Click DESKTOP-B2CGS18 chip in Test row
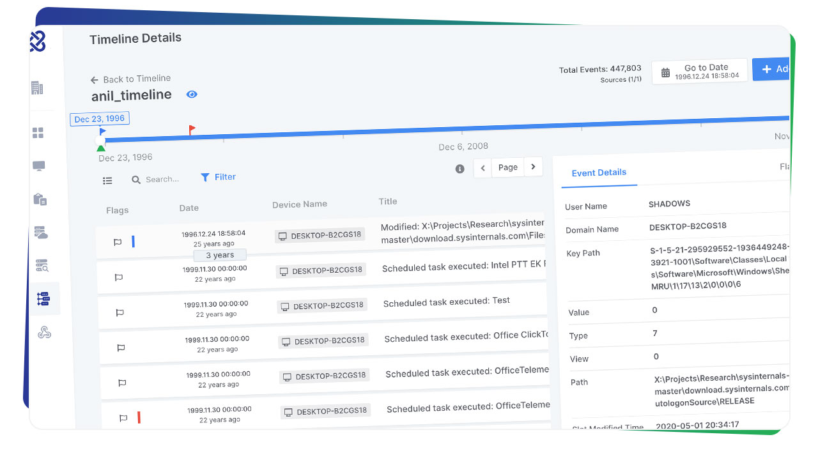The width and height of the screenshot is (818, 460). (x=321, y=305)
